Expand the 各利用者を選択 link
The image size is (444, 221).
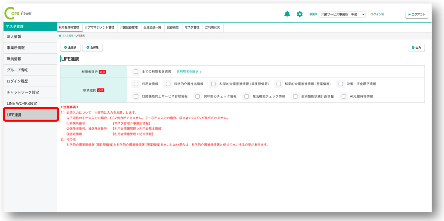coord(189,72)
